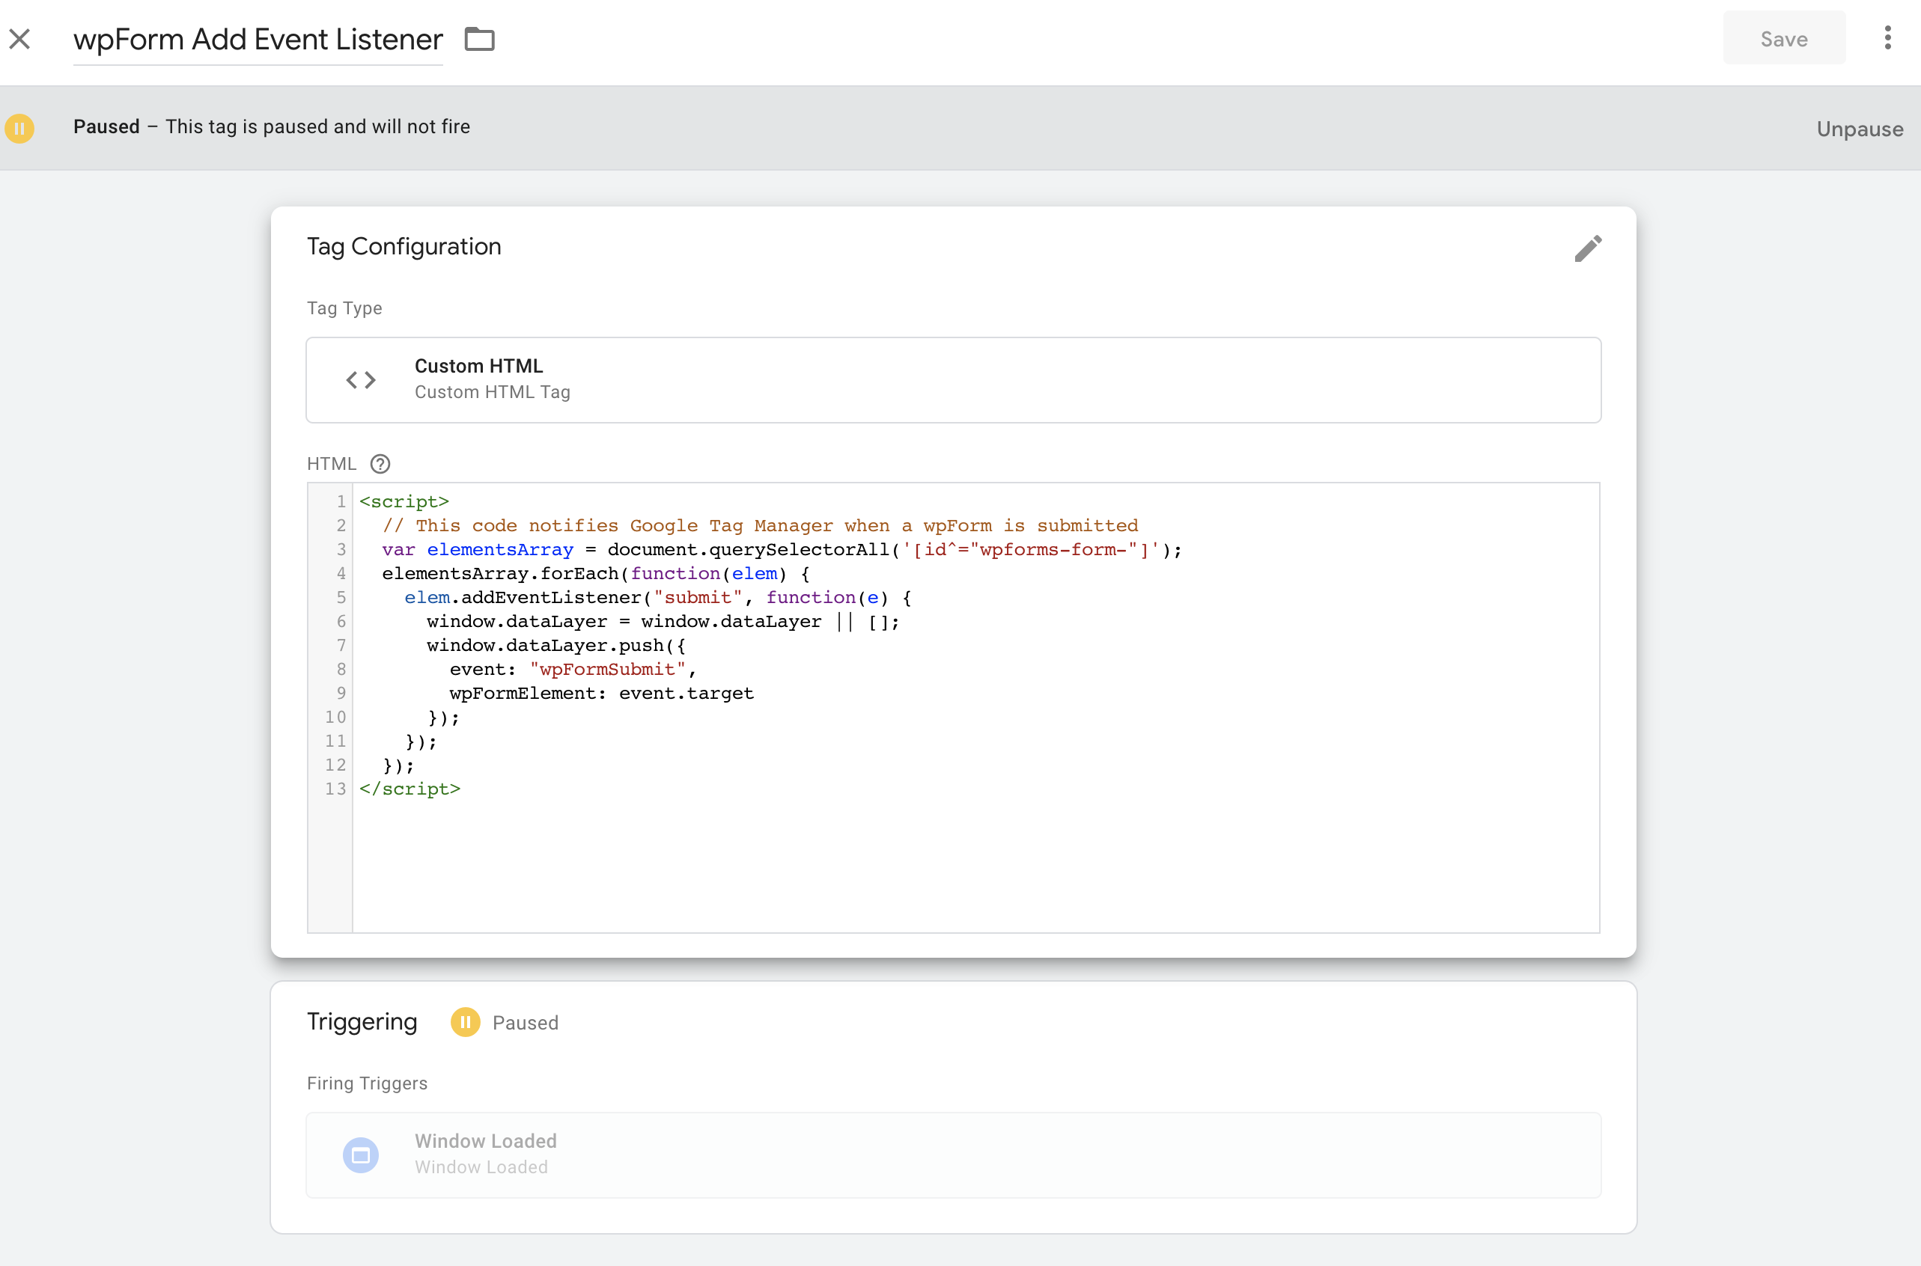The width and height of the screenshot is (1921, 1266).
Task: Close the tag editor with X icon
Action: pos(20,39)
